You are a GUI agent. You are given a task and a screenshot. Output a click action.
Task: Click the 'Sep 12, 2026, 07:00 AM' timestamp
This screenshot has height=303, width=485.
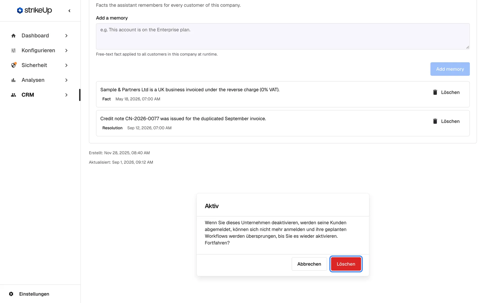[149, 128]
